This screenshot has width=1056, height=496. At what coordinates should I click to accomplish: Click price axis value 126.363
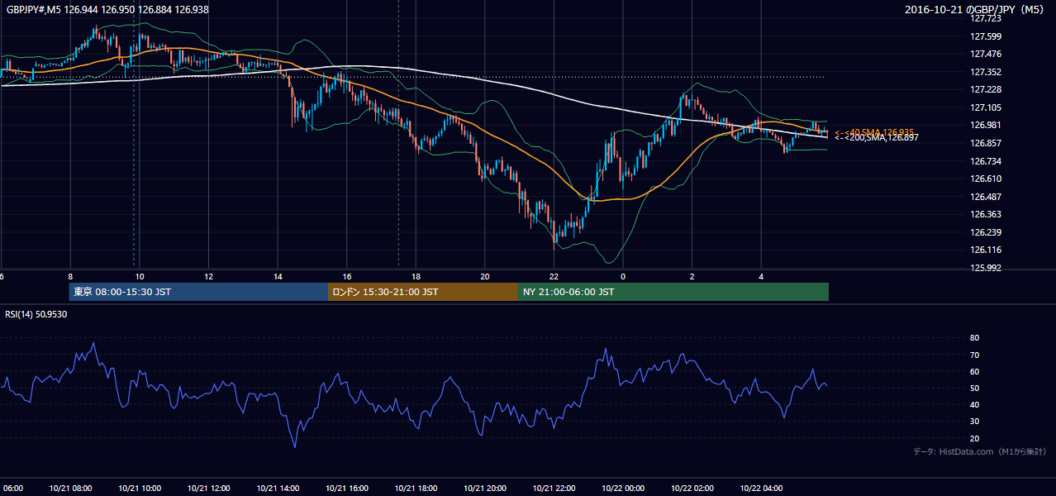[986, 214]
